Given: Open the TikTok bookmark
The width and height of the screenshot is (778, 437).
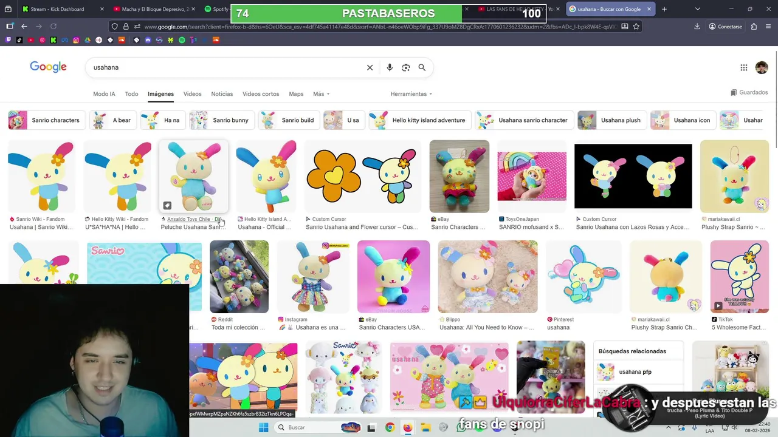Looking at the screenshot, I should click(19, 40).
